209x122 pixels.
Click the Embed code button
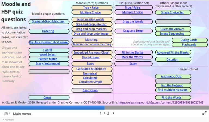[x=8, y=120]
